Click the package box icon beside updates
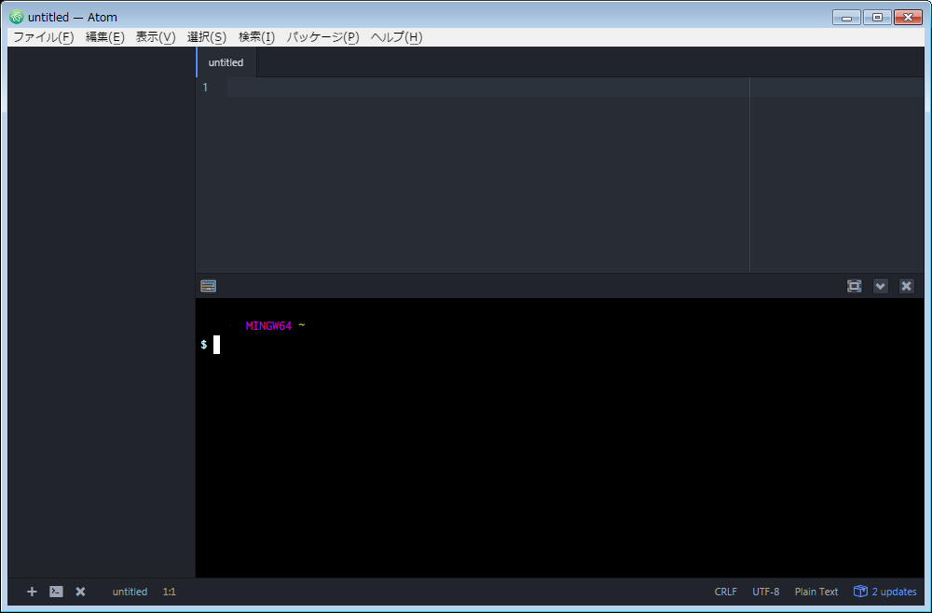 click(860, 592)
